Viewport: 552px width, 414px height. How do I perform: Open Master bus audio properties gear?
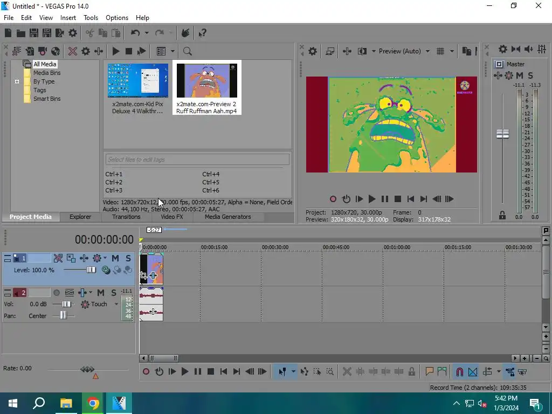tap(503, 49)
